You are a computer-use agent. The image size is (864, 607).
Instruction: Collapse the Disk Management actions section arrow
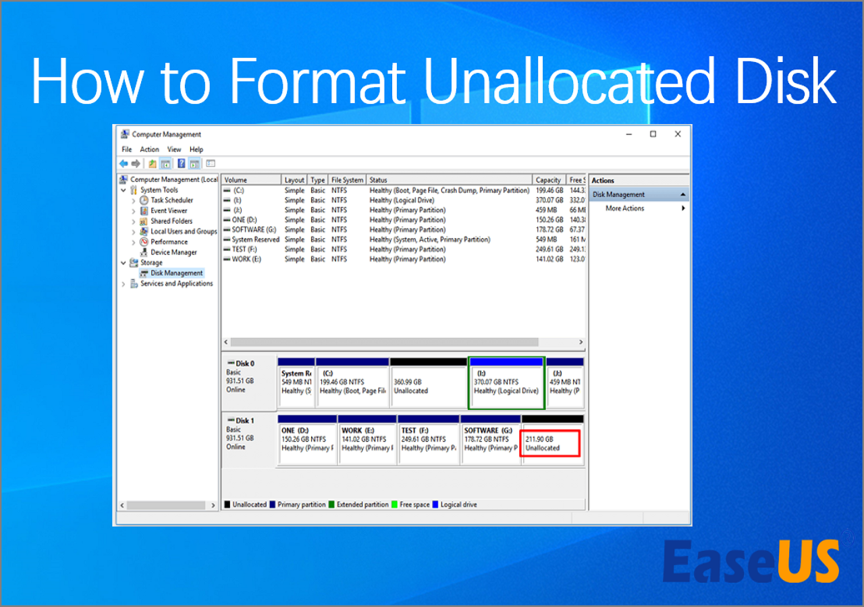pyautogui.click(x=683, y=194)
